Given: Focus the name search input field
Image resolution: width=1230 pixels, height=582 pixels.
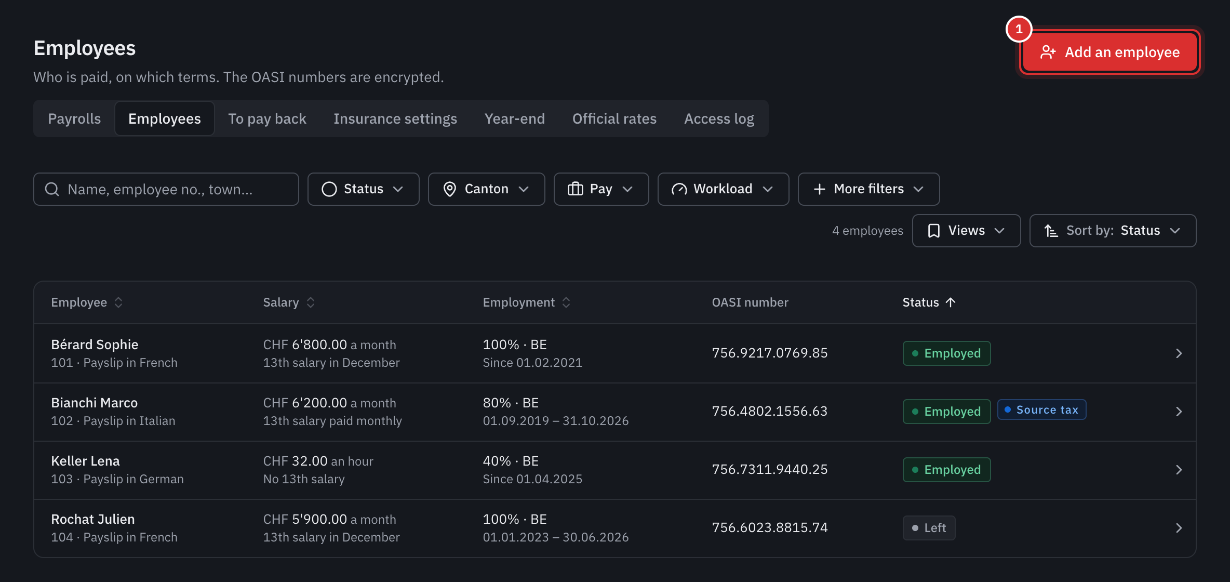Looking at the screenshot, I should 166,189.
